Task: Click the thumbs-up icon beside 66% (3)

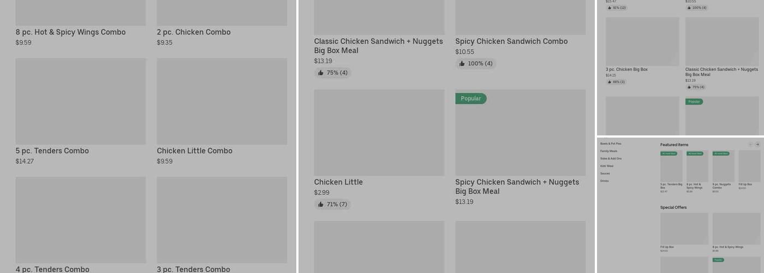Action: [610, 82]
